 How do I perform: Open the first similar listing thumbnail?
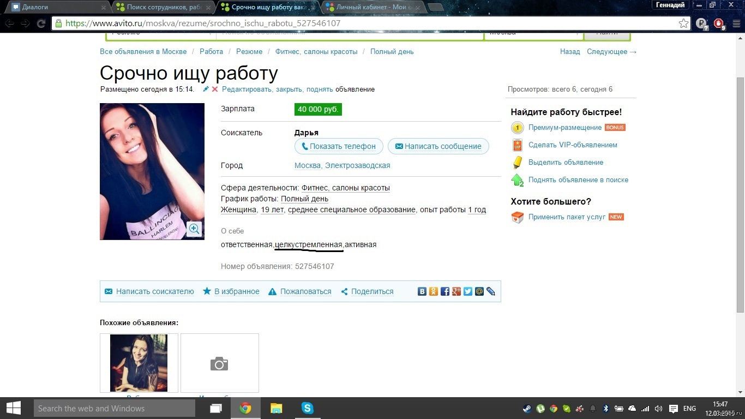click(139, 363)
